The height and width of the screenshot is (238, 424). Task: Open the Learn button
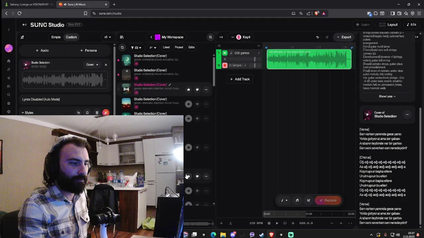pos(363,25)
